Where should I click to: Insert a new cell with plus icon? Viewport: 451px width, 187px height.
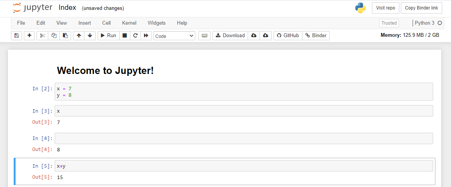click(x=30, y=36)
